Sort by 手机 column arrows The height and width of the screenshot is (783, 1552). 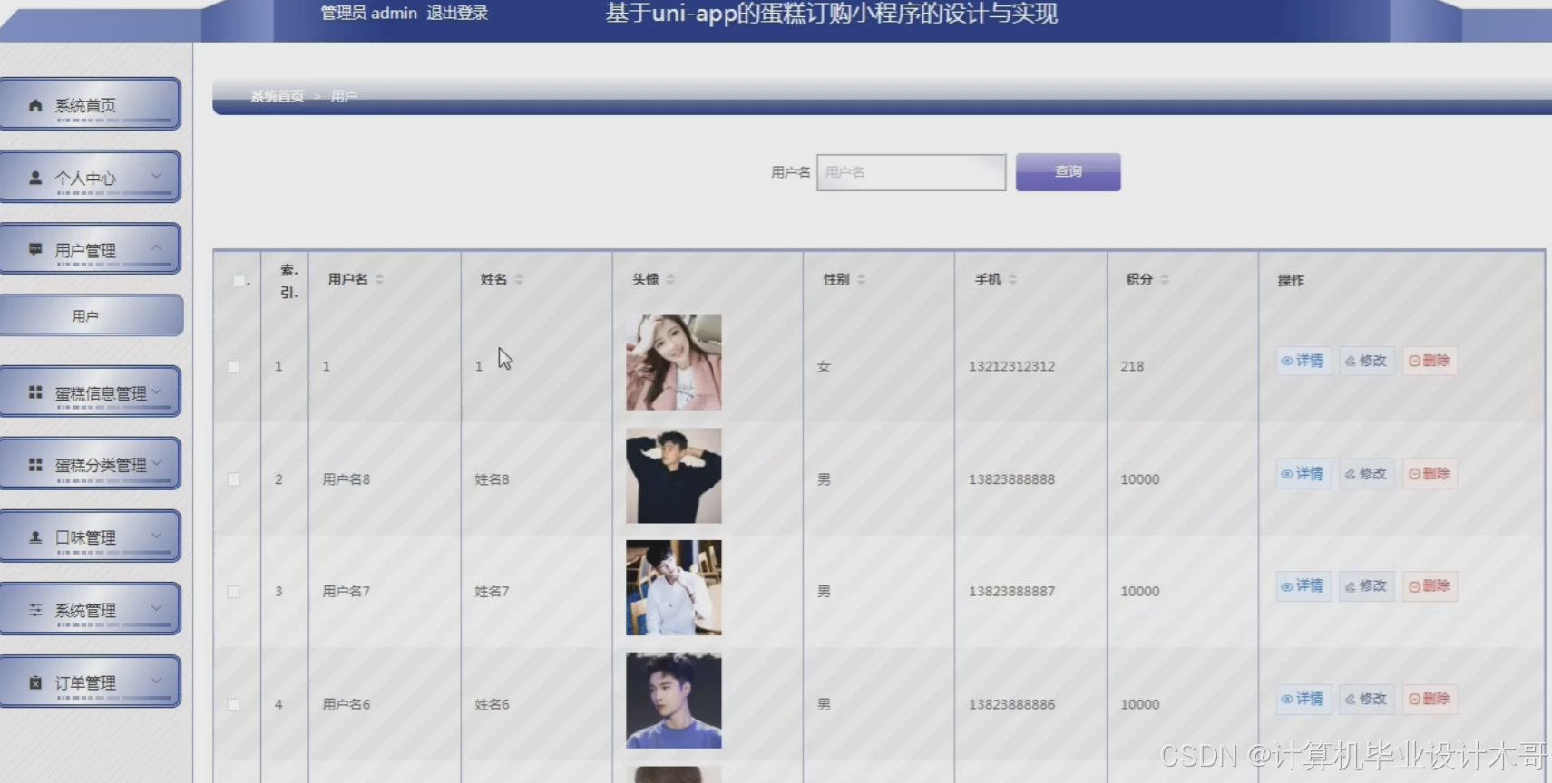click(1012, 279)
